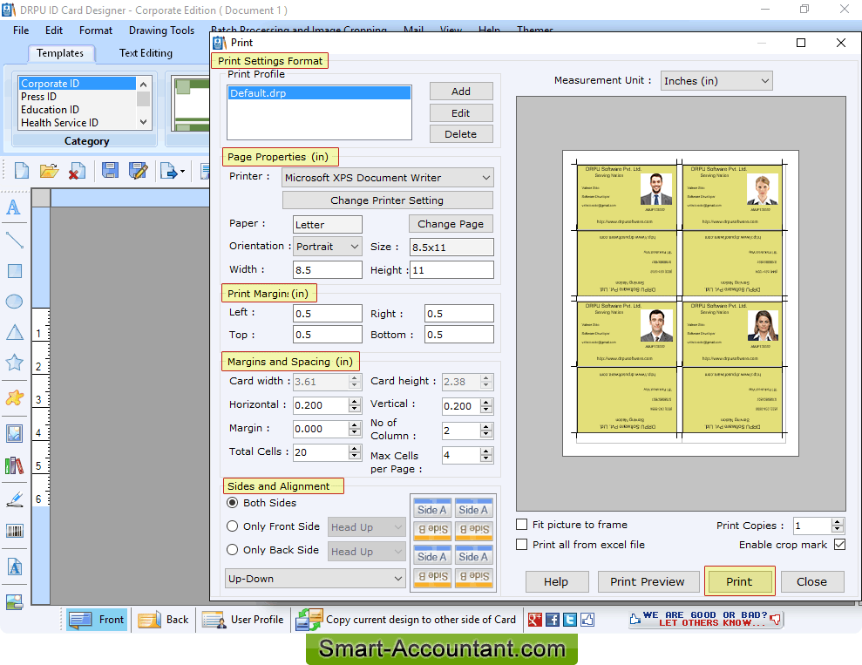Open the Format menu
Viewport: 862px width, 665px height.
(96, 31)
